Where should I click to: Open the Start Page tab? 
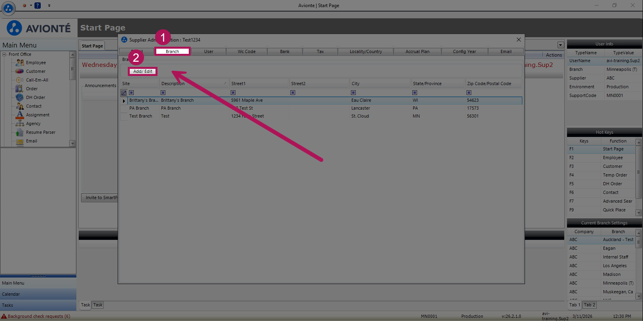[92, 46]
